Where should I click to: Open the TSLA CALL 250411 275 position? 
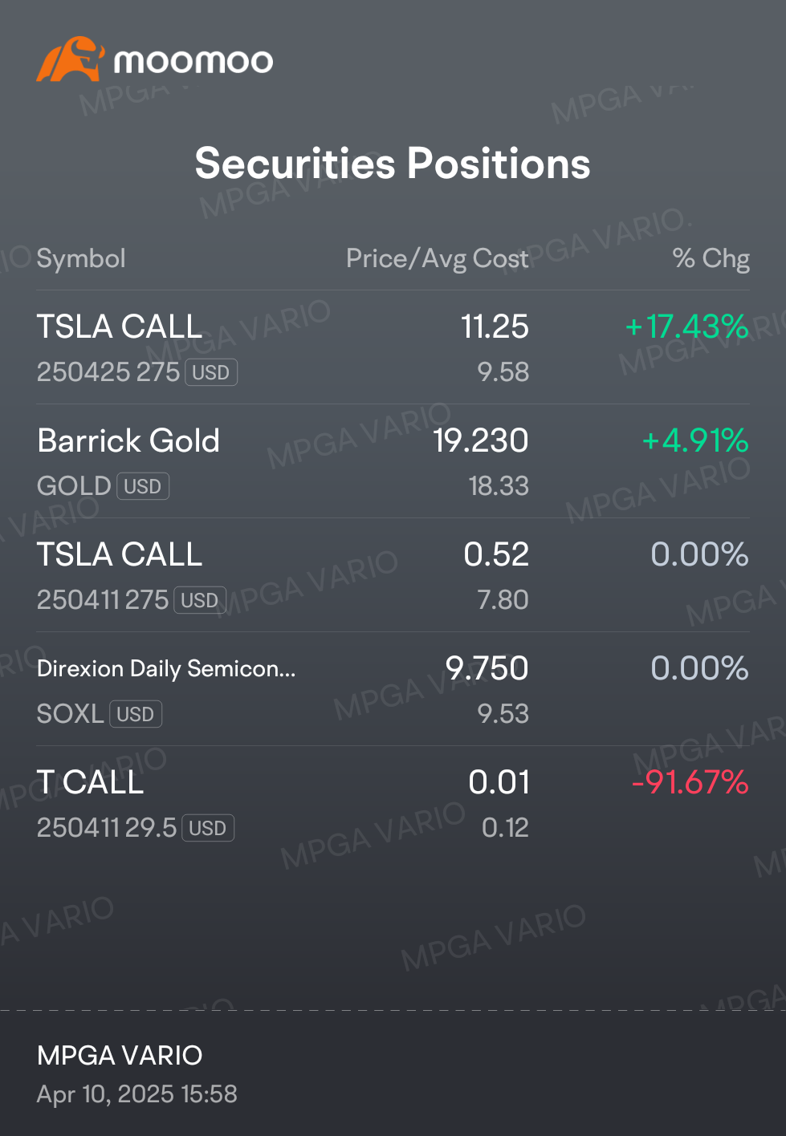point(393,575)
